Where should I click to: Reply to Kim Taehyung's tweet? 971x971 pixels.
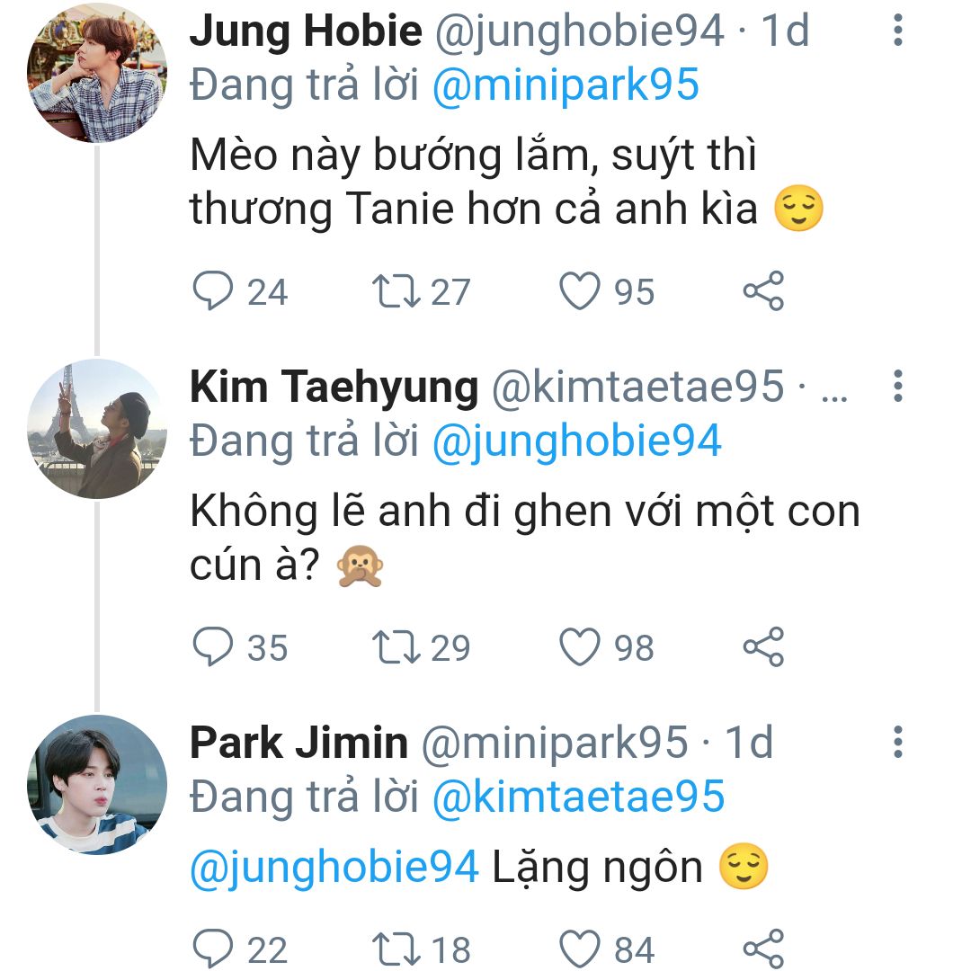(x=213, y=647)
